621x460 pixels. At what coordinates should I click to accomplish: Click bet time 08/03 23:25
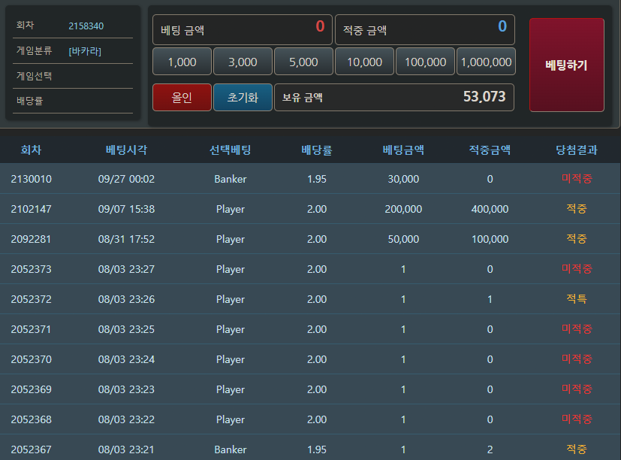pos(126,329)
